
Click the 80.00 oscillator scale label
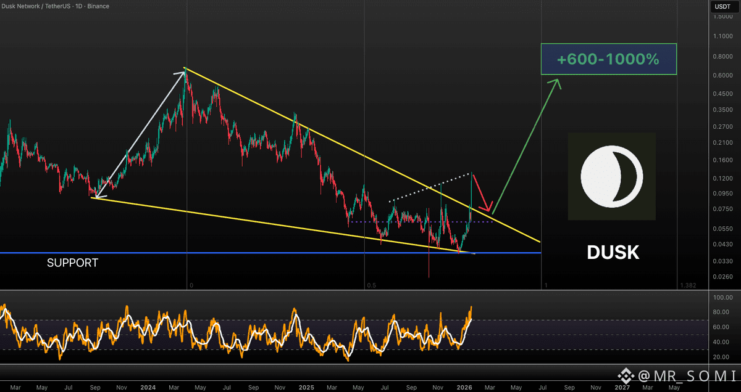(721, 312)
